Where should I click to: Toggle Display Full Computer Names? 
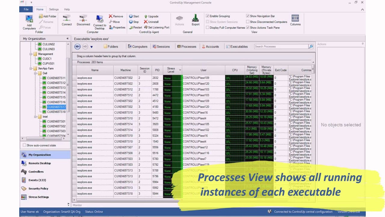tap(208, 27)
